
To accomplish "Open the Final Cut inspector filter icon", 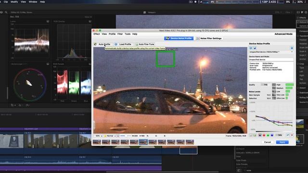I will point(302,12).
